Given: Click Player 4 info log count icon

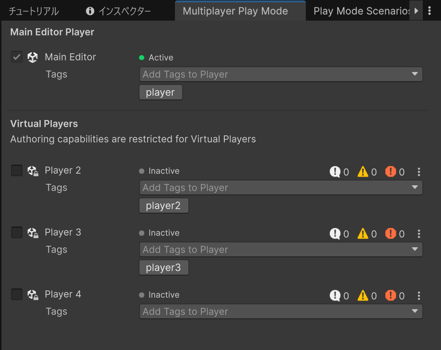Looking at the screenshot, I should pyautogui.click(x=335, y=296).
